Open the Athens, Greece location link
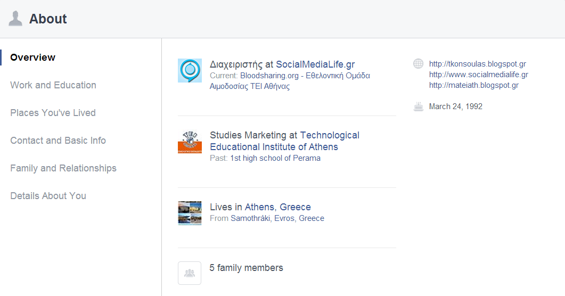Image resolution: width=565 pixels, height=296 pixels. pyautogui.click(x=278, y=207)
